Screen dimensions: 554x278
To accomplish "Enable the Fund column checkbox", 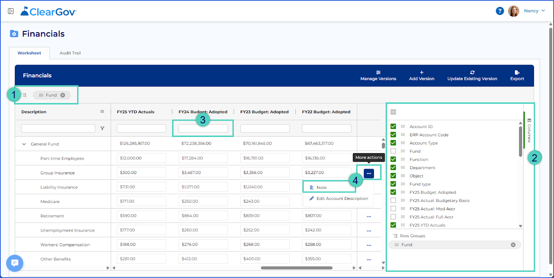I will click(393, 151).
